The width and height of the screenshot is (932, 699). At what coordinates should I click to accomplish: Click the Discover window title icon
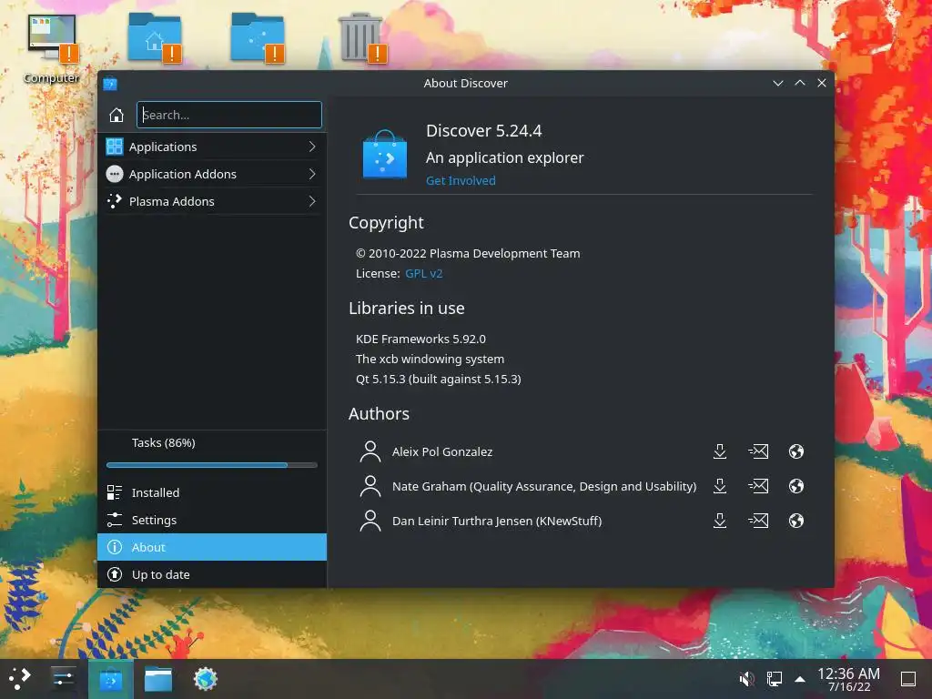pos(110,84)
